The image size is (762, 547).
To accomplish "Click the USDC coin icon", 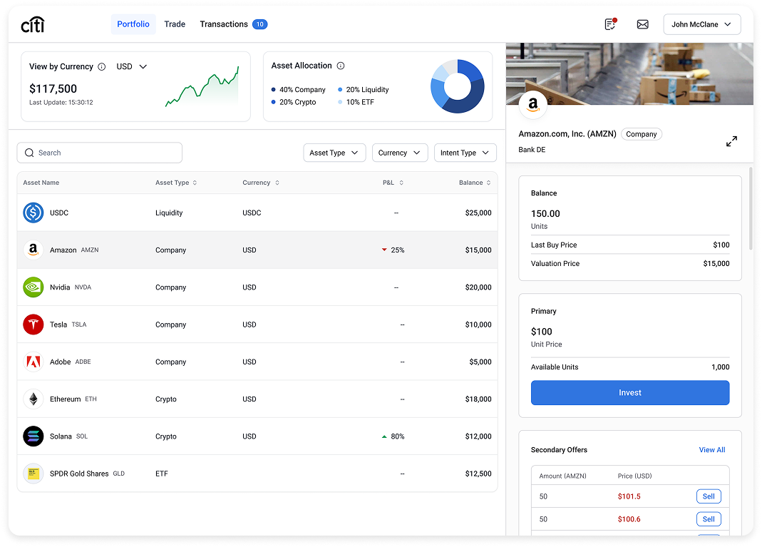I will coord(34,213).
